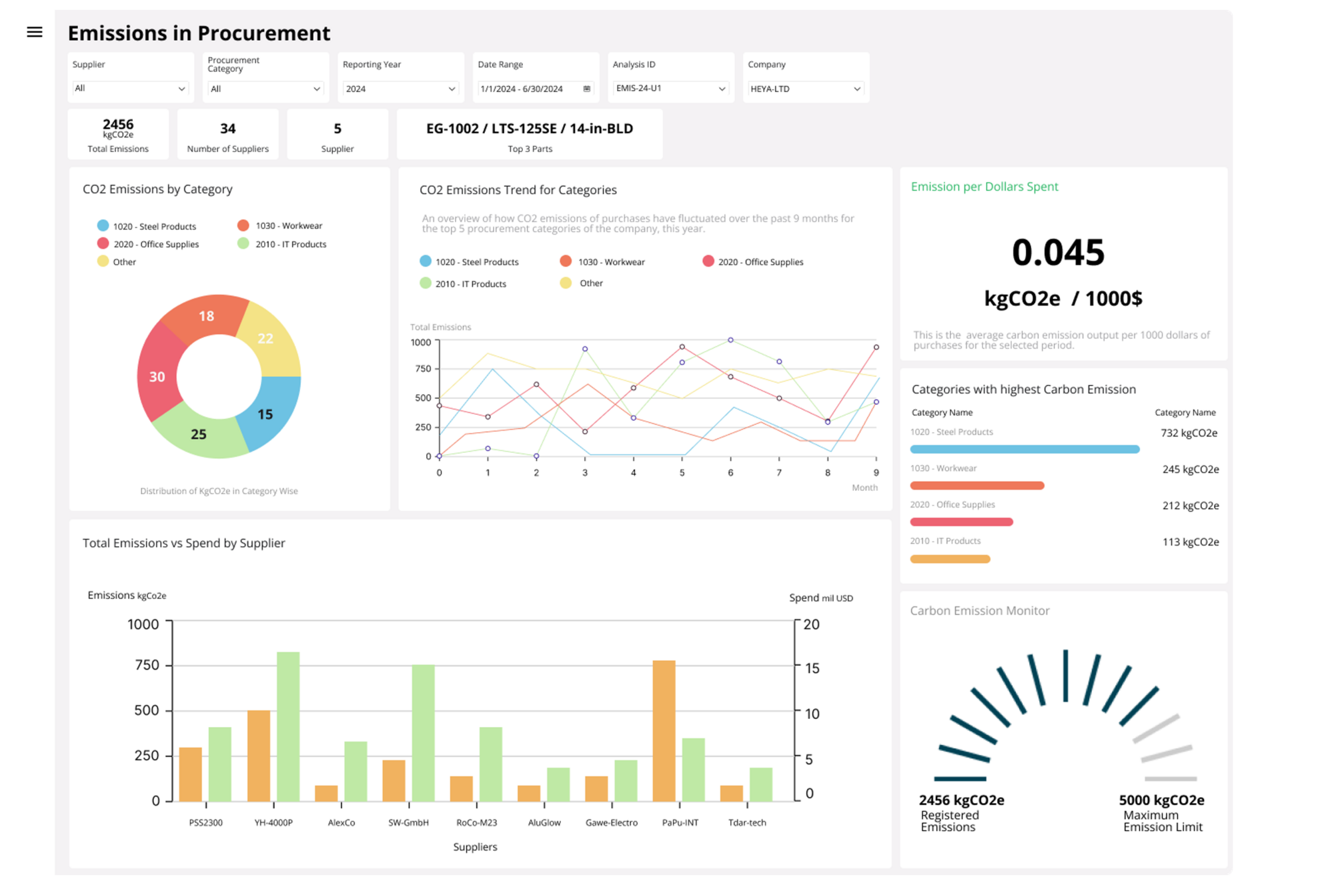This screenshot has height=885, width=1334.
Task: Expand the Analysis ID EMIS-24-U1 dropdown
Action: pos(670,88)
